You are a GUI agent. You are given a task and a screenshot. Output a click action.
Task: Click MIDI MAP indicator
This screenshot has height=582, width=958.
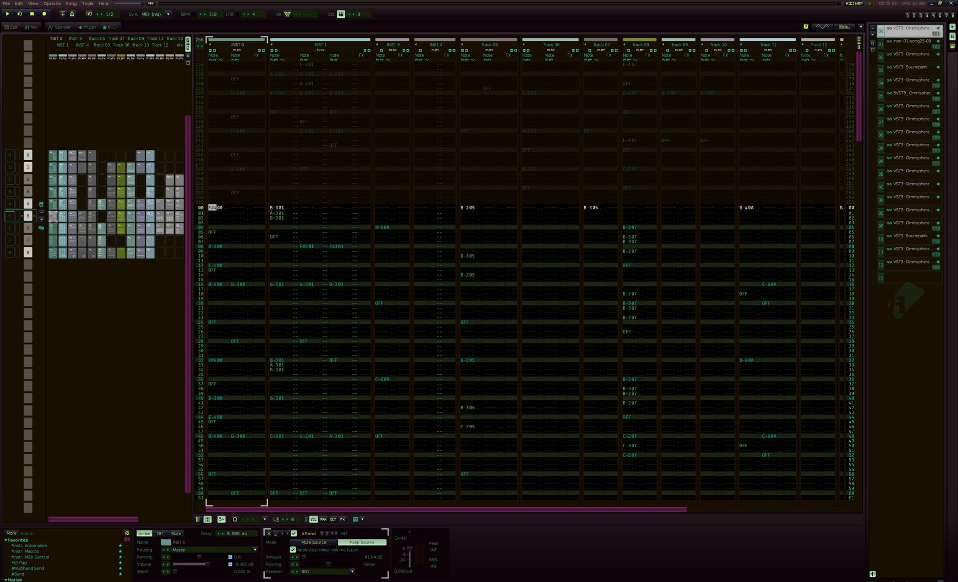coord(854,3)
